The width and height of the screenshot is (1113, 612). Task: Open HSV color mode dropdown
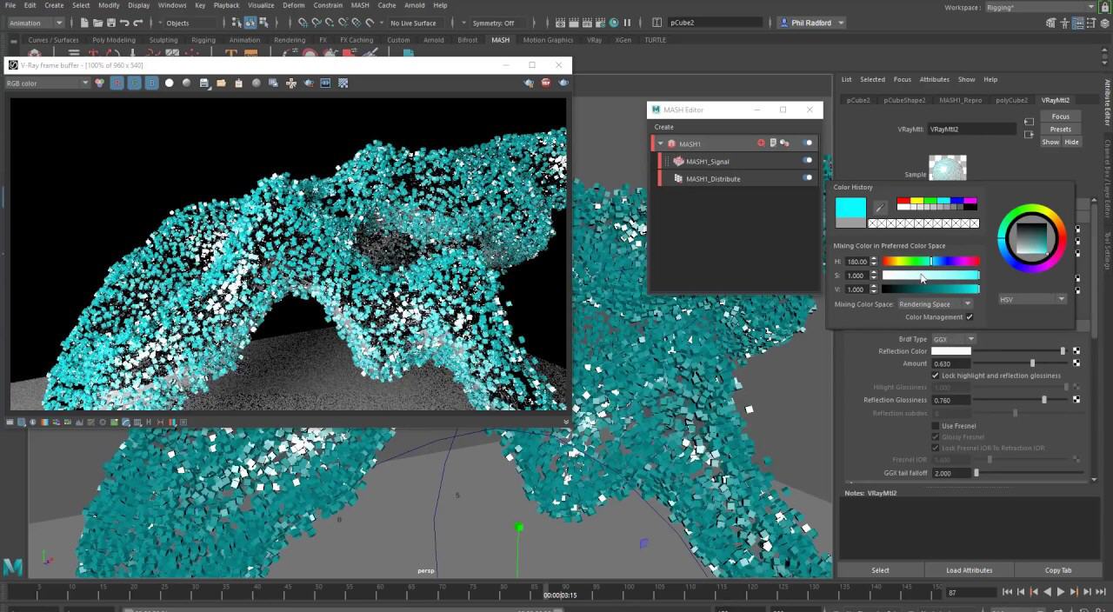pos(1032,299)
